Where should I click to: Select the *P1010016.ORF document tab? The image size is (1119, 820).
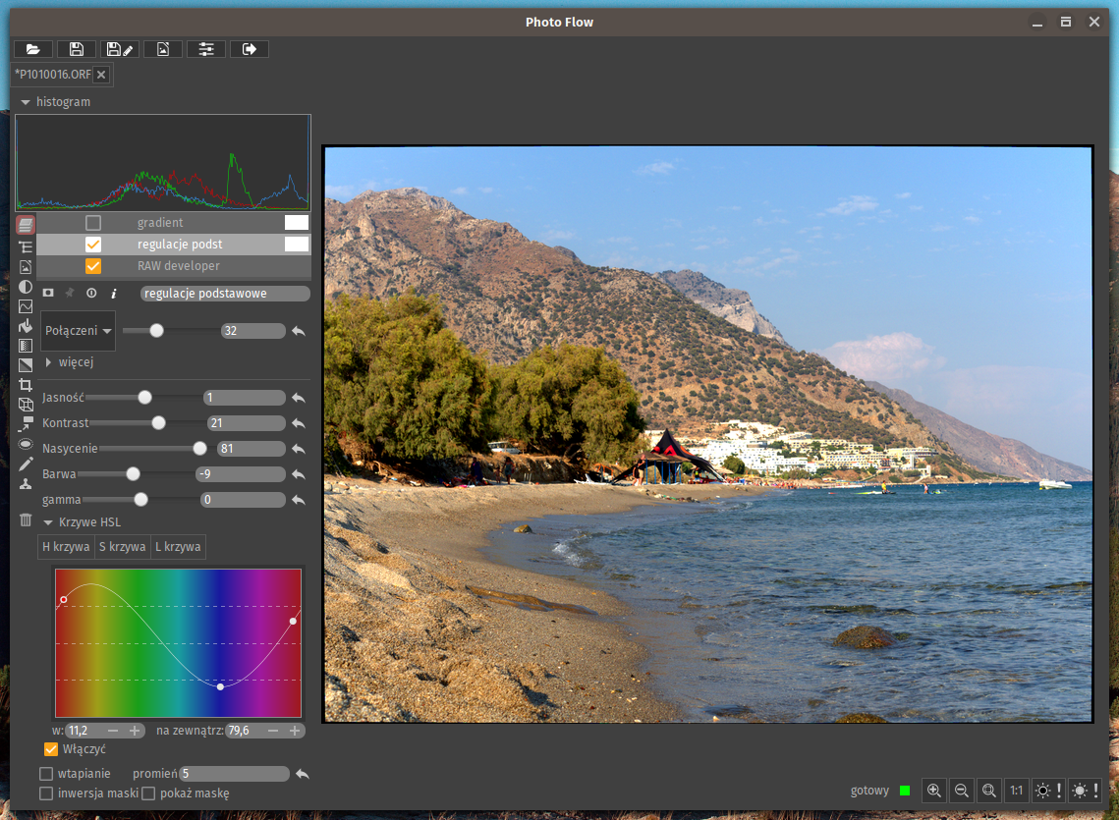tap(53, 75)
